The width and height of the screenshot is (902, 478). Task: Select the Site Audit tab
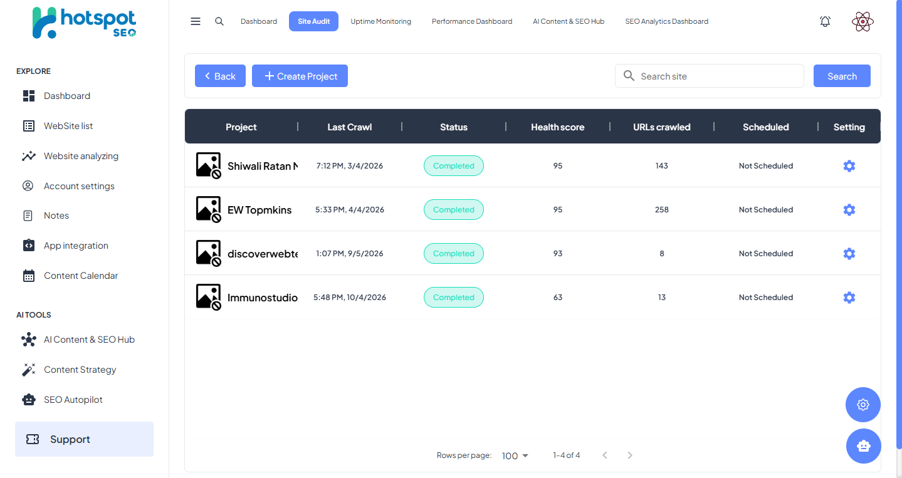(313, 21)
